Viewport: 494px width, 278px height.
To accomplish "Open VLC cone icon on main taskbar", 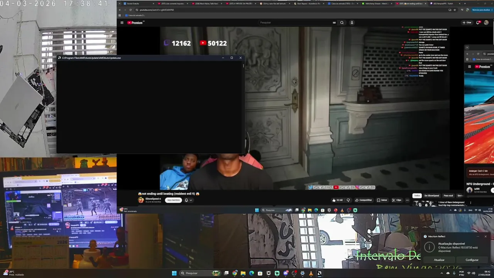I will (x=311, y=273).
